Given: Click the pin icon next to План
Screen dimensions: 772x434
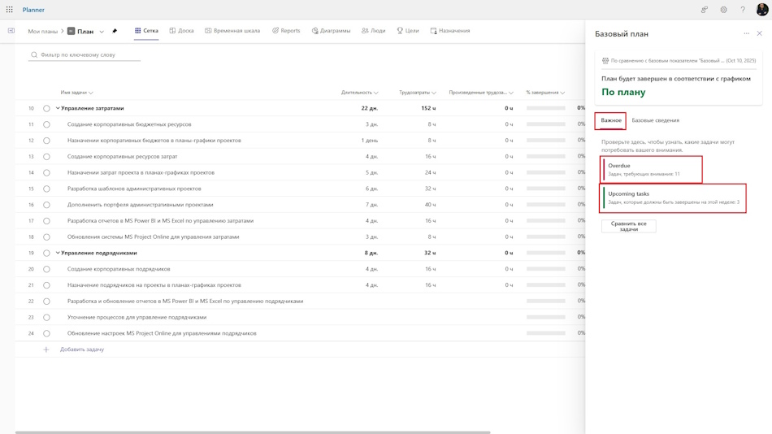Looking at the screenshot, I should [115, 31].
